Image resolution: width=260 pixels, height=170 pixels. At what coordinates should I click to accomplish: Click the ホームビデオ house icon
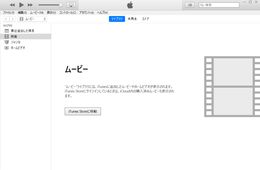point(6,48)
